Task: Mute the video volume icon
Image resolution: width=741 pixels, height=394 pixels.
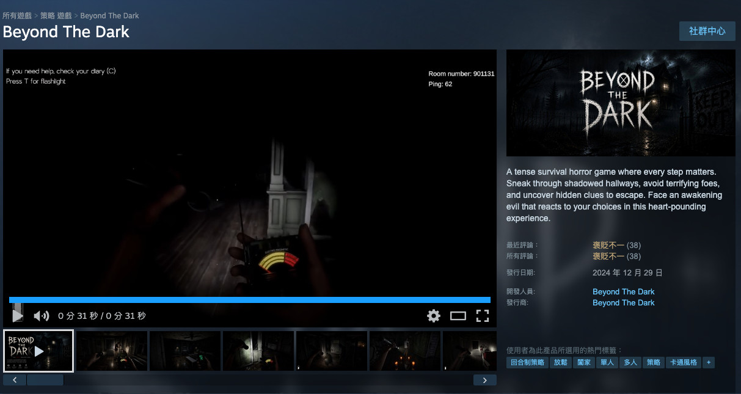Action: (x=41, y=316)
